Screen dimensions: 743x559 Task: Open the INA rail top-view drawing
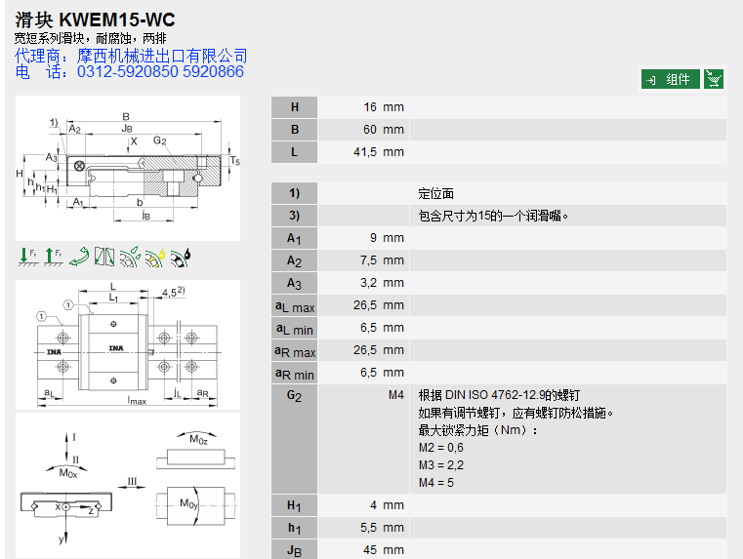tap(127, 343)
